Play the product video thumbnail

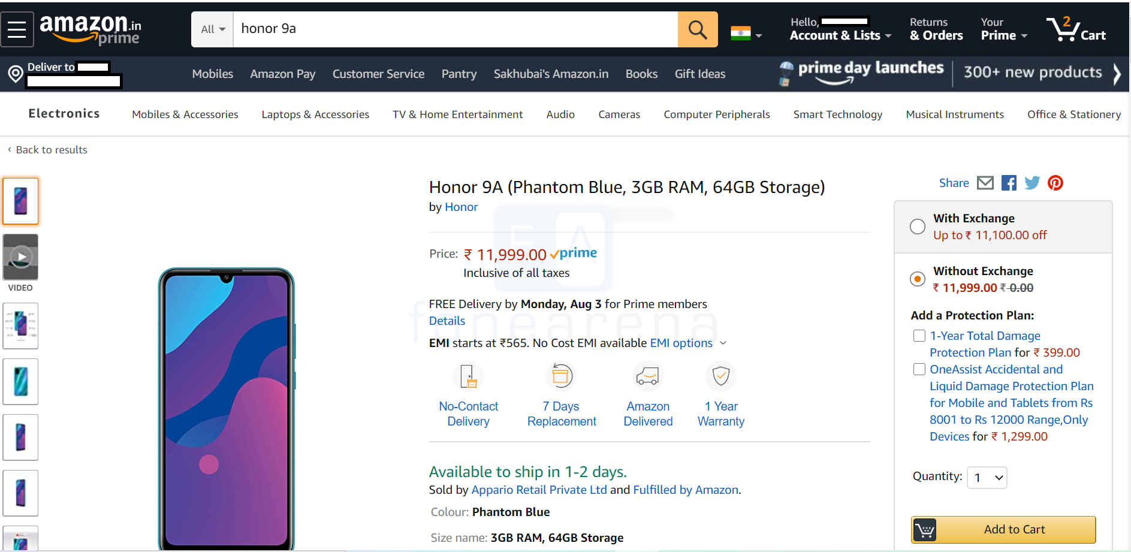[x=21, y=257]
